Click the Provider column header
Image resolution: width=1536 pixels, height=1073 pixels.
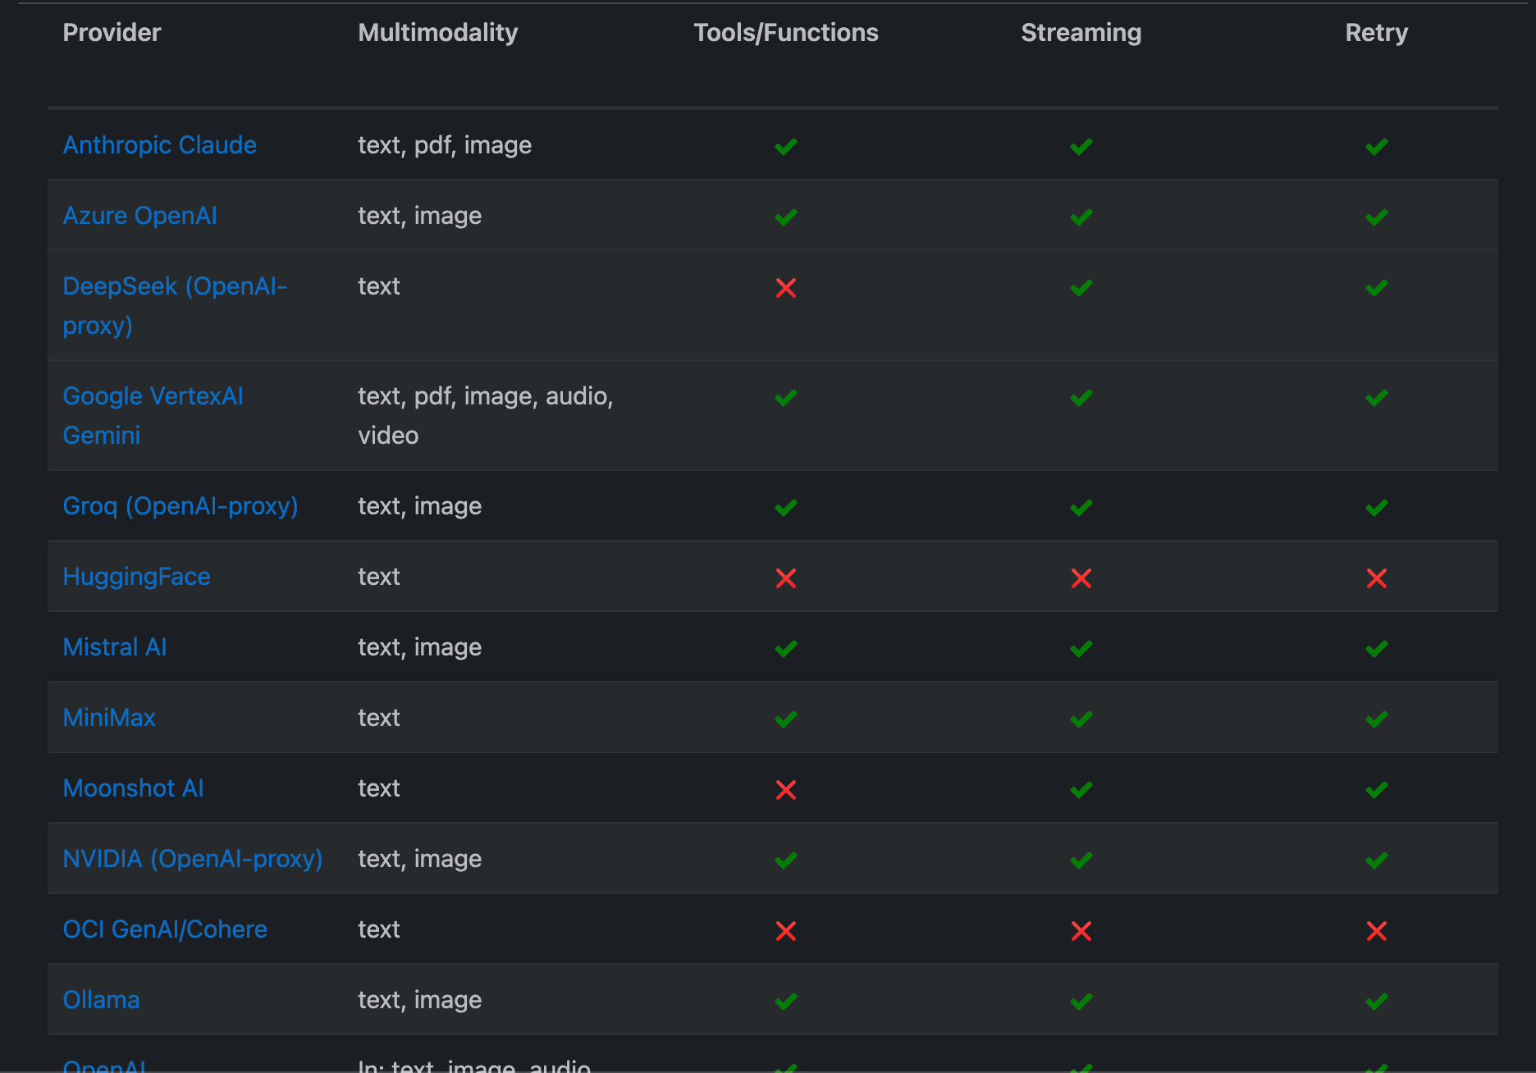pos(112,33)
